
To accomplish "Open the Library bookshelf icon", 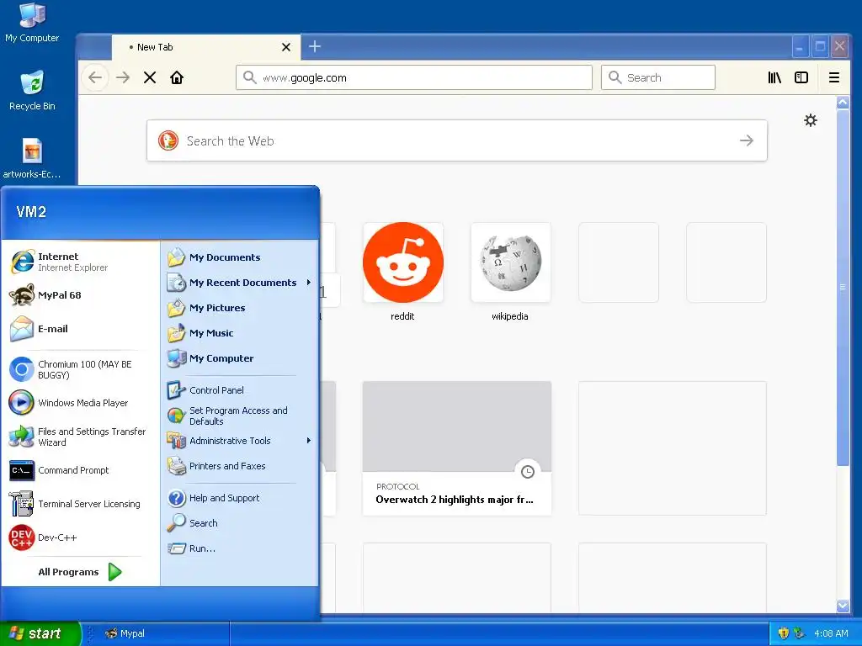I will (x=774, y=77).
